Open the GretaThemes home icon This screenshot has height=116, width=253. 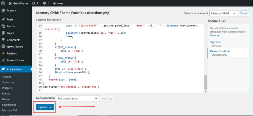[10, 3]
